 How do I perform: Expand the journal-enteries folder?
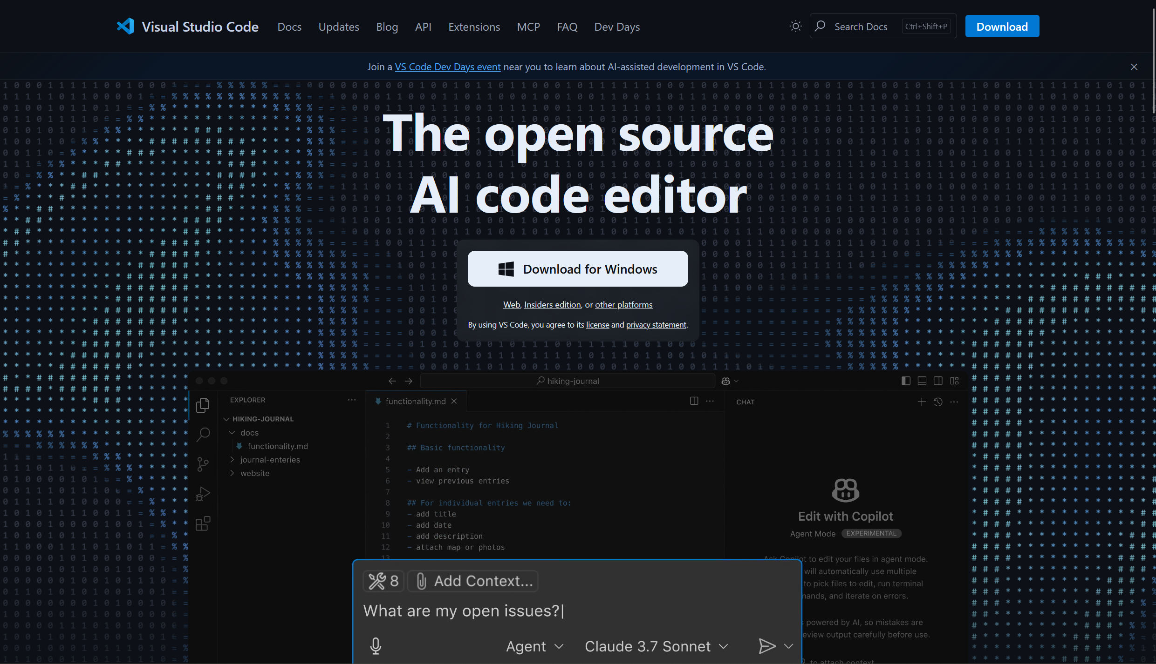(x=270, y=460)
